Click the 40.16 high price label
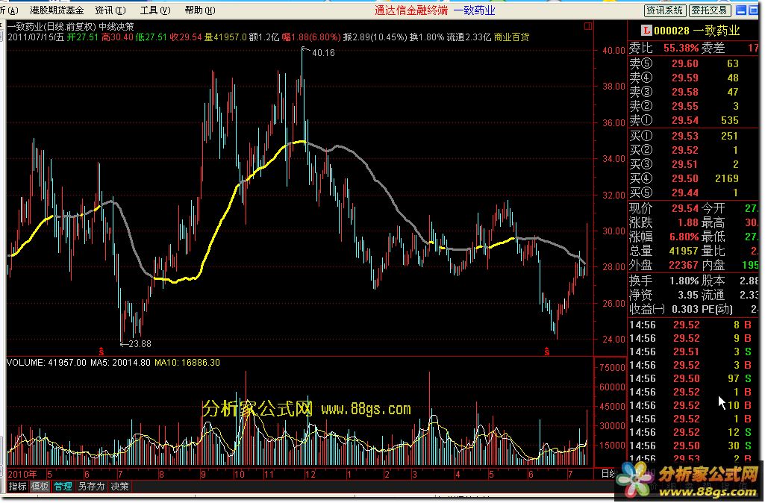 (323, 53)
